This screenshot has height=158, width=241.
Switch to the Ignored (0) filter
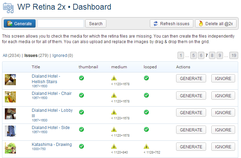tap(63, 56)
